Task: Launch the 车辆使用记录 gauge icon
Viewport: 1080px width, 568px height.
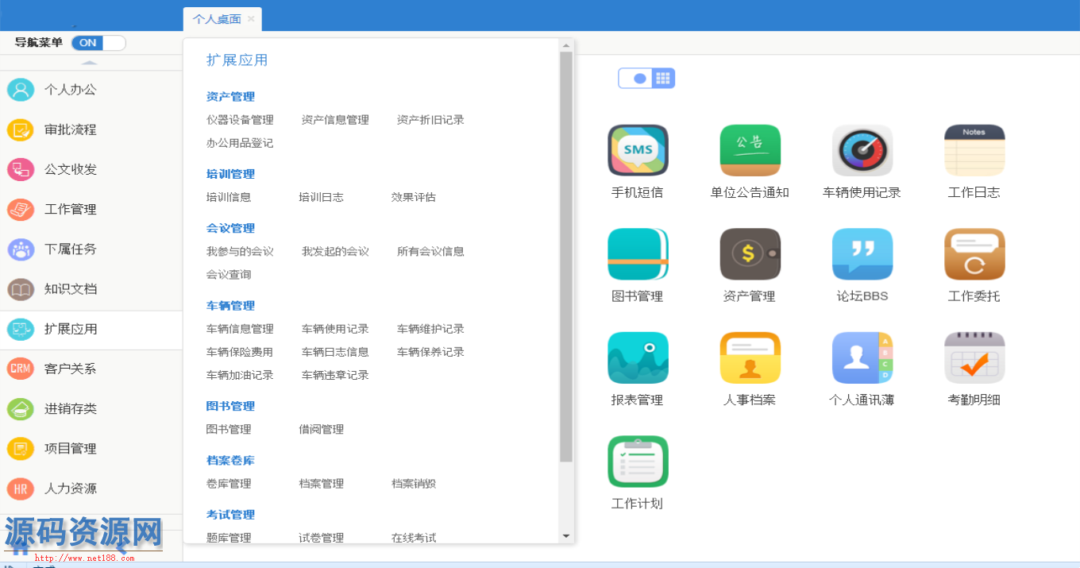Action: coord(862,150)
